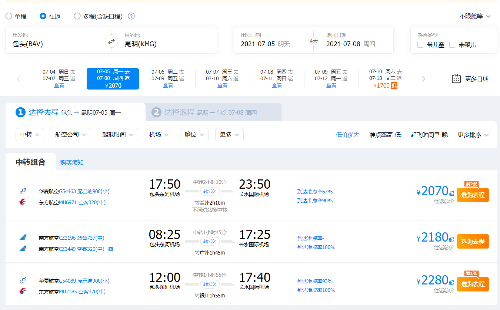Click the video play icon beside CZ3449
This screenshot has height=310, width=500.
click(111, 249)
